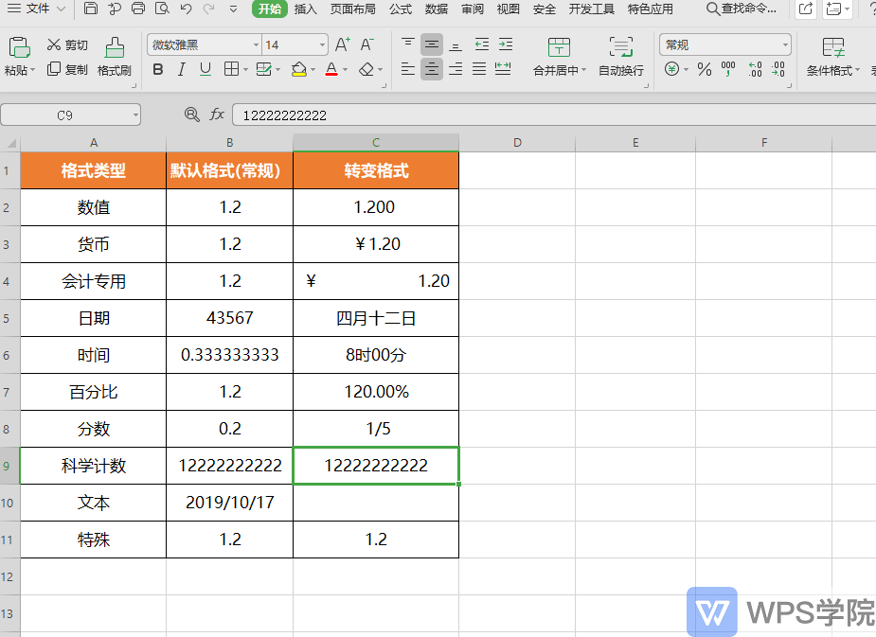Screen dimensions: 876x637
Task: Click the 条件格式 button
Action: pos(833,56)
